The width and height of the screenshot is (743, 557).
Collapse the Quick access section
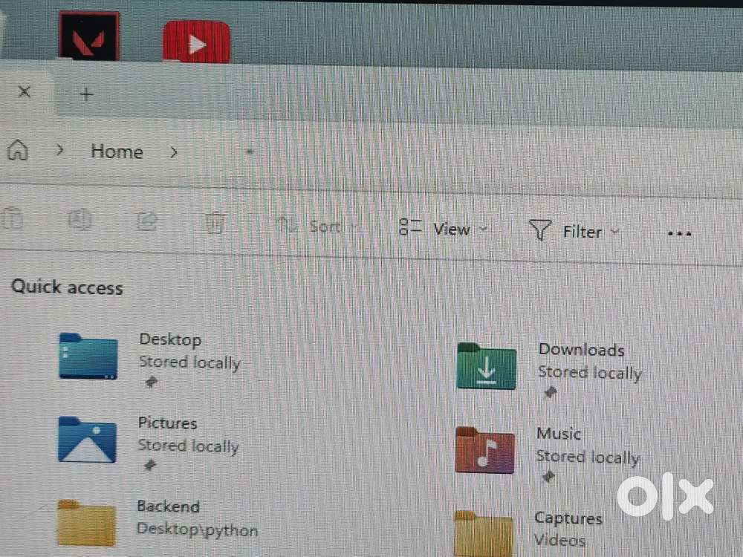[67, 287]
